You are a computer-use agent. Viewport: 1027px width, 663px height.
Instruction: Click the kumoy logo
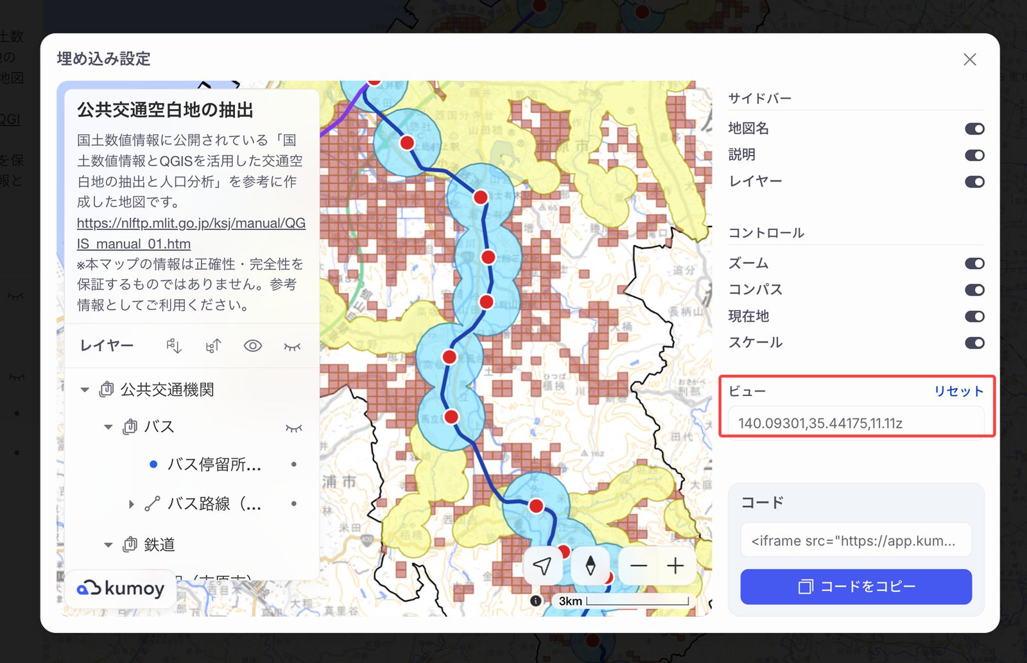(121, 588)
